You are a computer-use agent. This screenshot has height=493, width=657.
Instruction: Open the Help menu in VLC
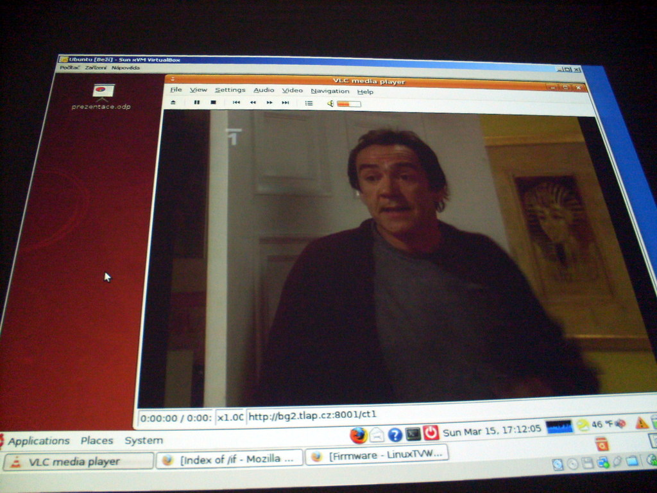click(365, 92)
